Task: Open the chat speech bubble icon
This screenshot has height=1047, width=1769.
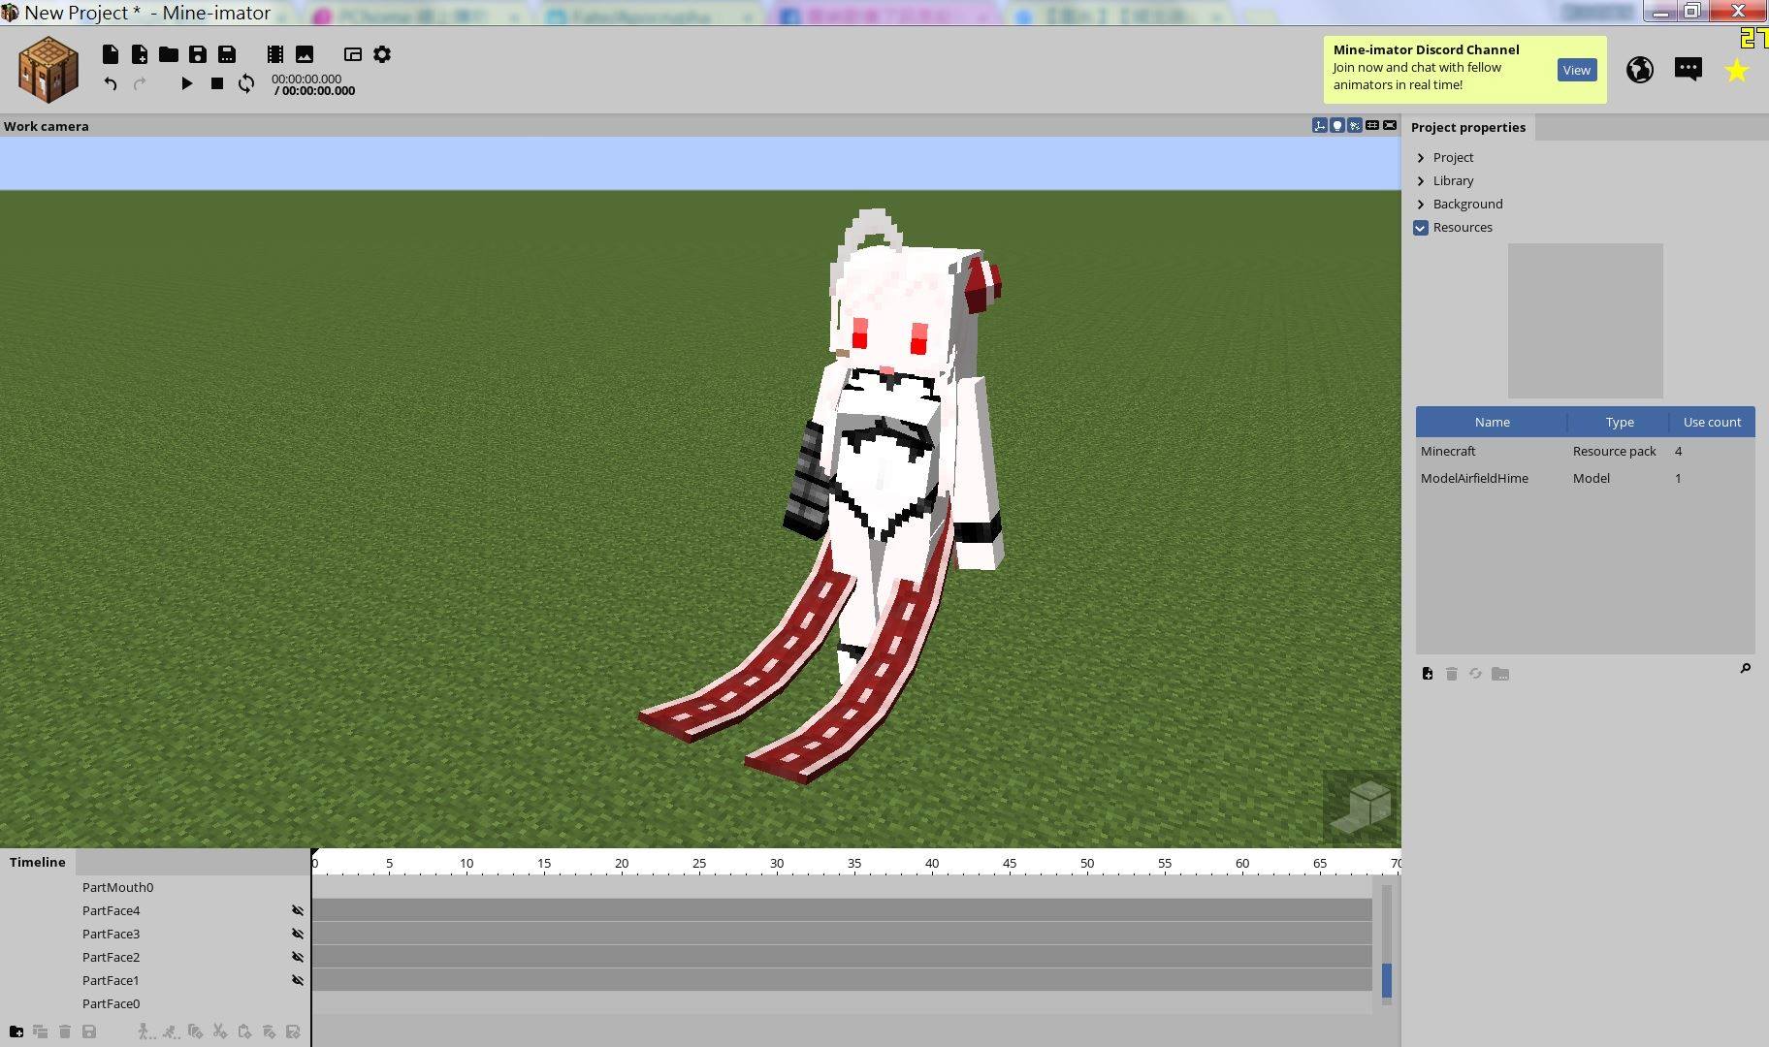Action: pyautogui.click(x=1689, y=70)
